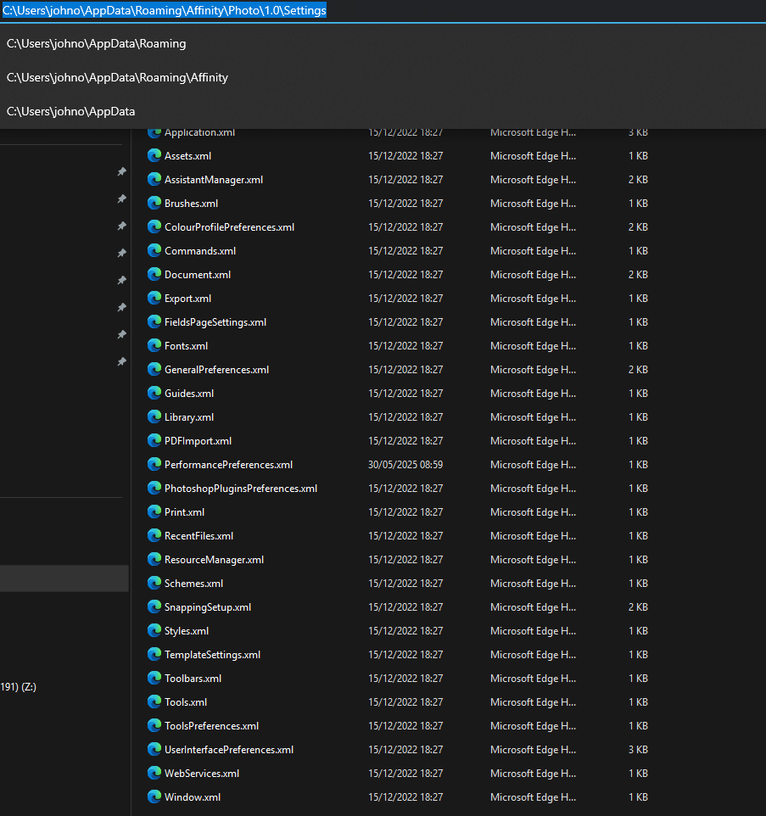Select the file name Document.xml
The height and width of the screenshot is (816, 766).
pyautogui.click(x=198, y=275)
